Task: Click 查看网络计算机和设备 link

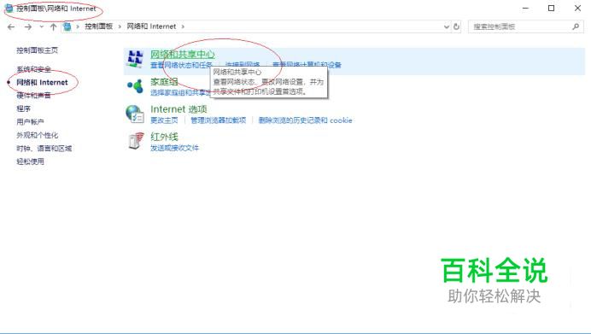Action: click(307, 65)
